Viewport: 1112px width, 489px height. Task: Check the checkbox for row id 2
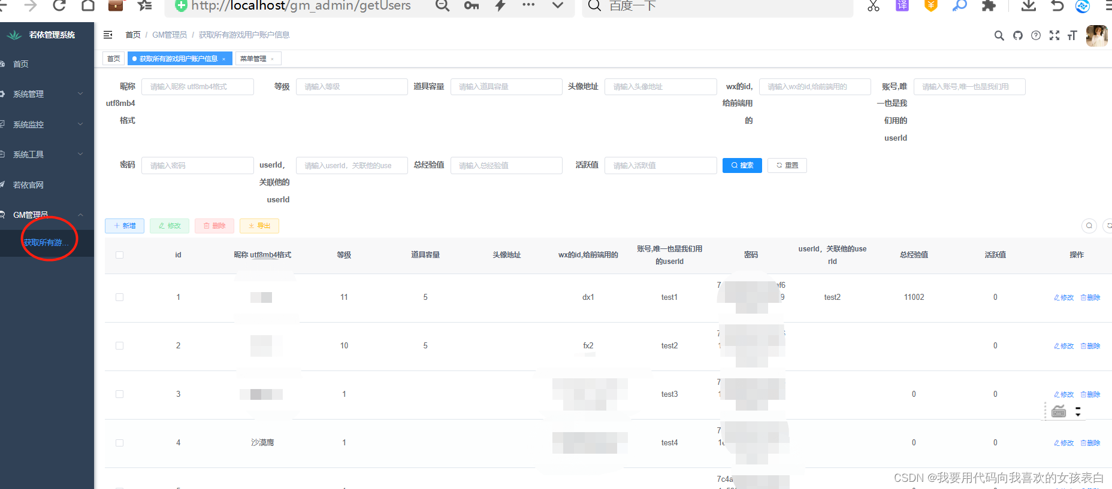coord(119,346)
